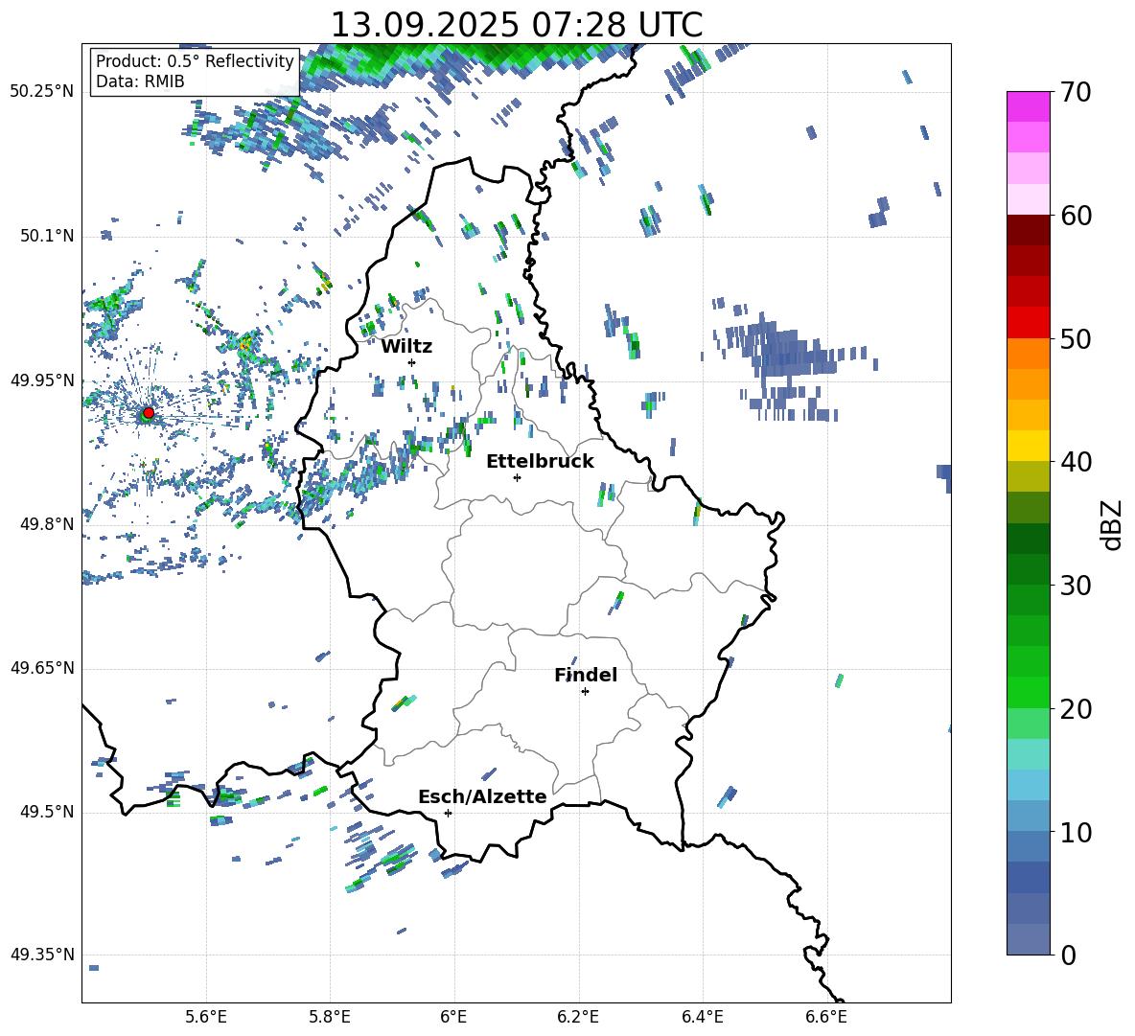
Task: Click the latitude label 50.25°N
Action: tap(42, 92)
